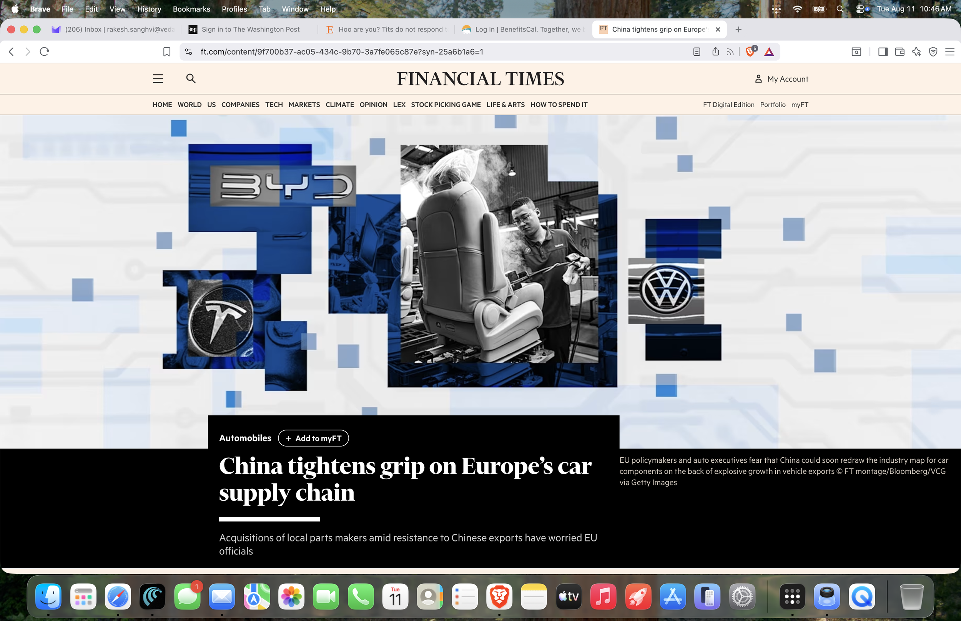Share this page from the address bar
The height and width of the screenshot is (621, 961).
715,51
